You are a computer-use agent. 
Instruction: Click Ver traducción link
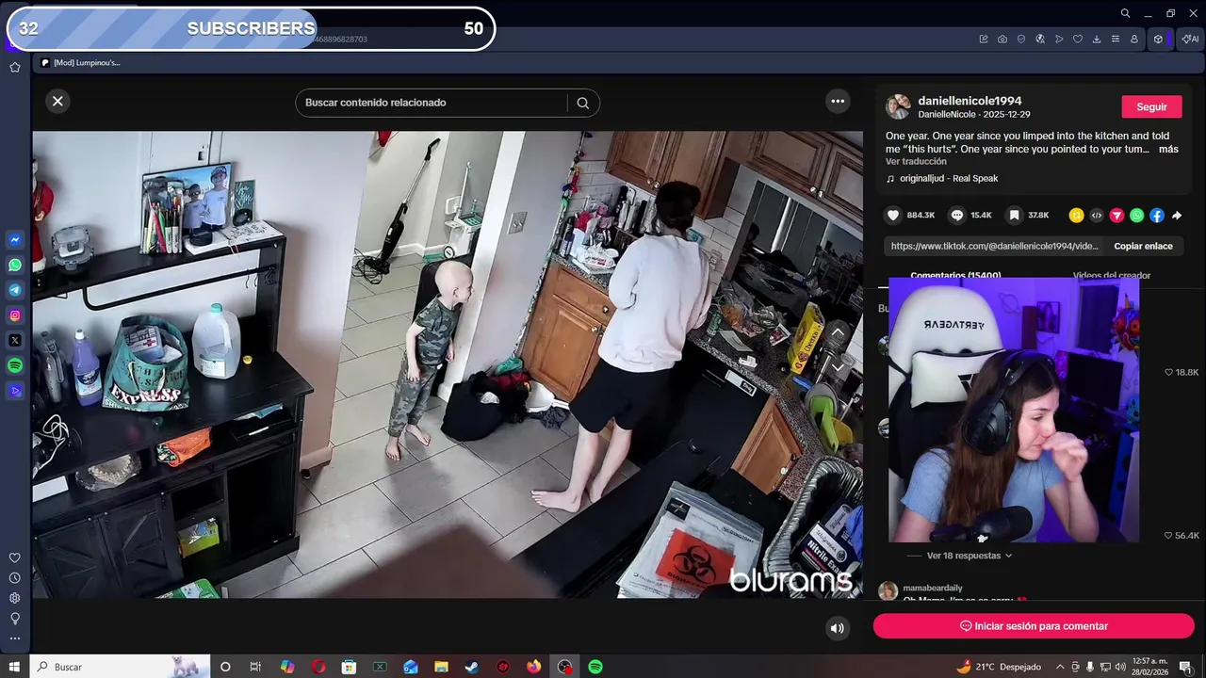tap(916, 162)
